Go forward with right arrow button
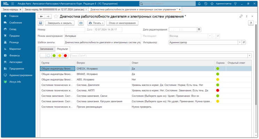259x139 pixels. 48,16
